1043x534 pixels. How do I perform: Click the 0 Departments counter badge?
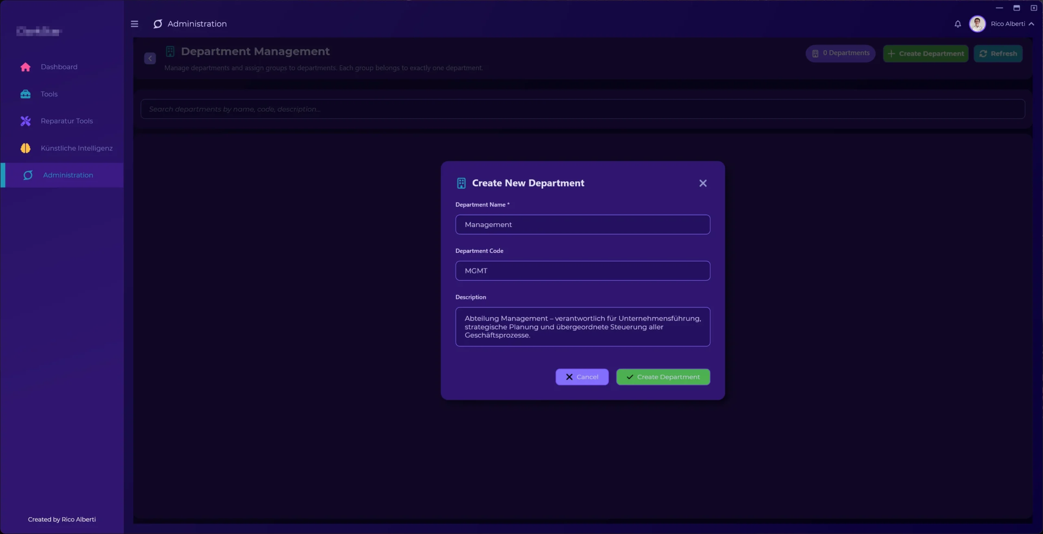point(840,53)
